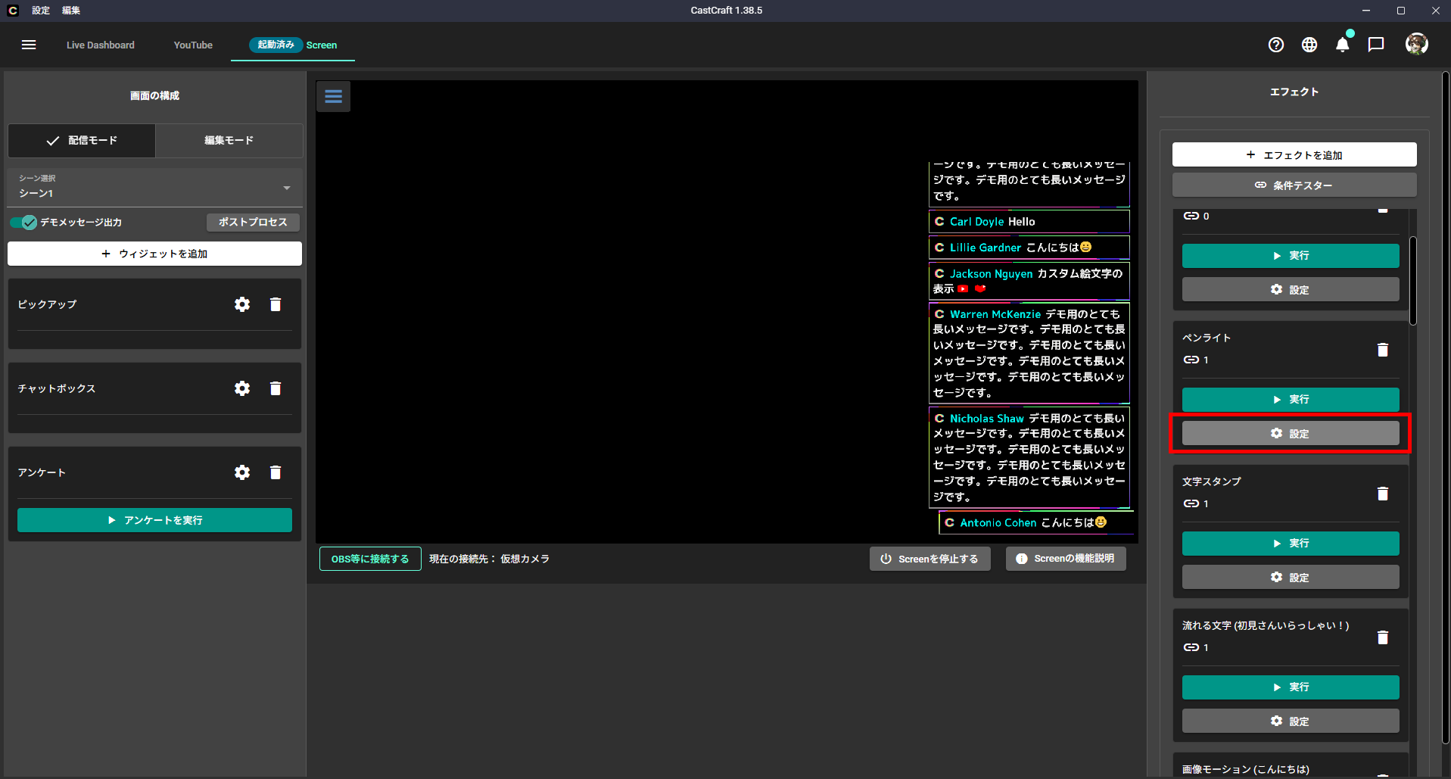1451x779 pixels.
Task: Click the 画面の構成 heading
Action: point(154,95)
